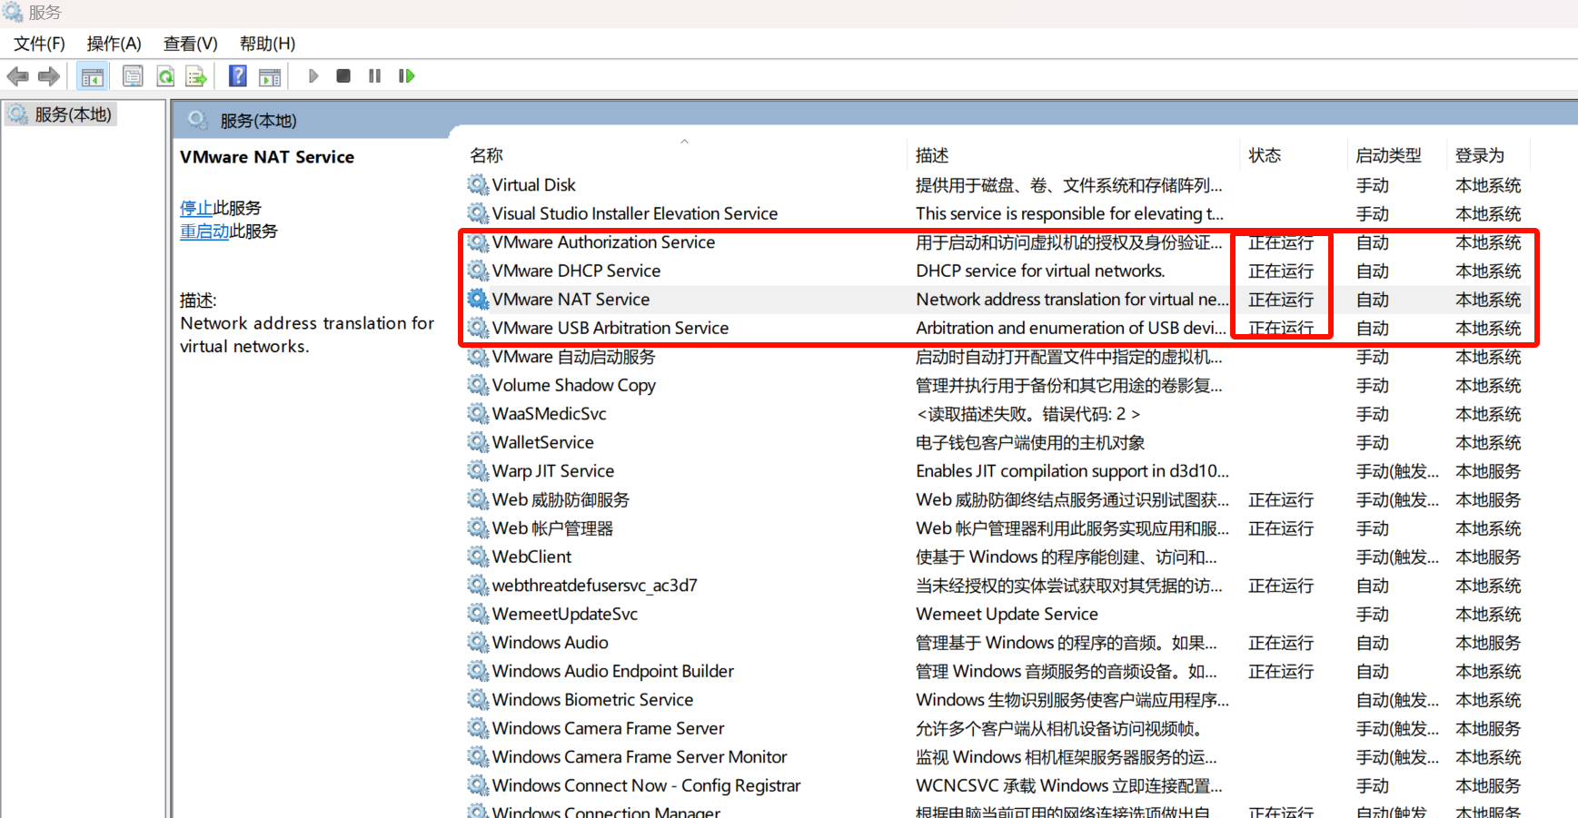Click the Back arrow in toolbar

pos(17,76)
